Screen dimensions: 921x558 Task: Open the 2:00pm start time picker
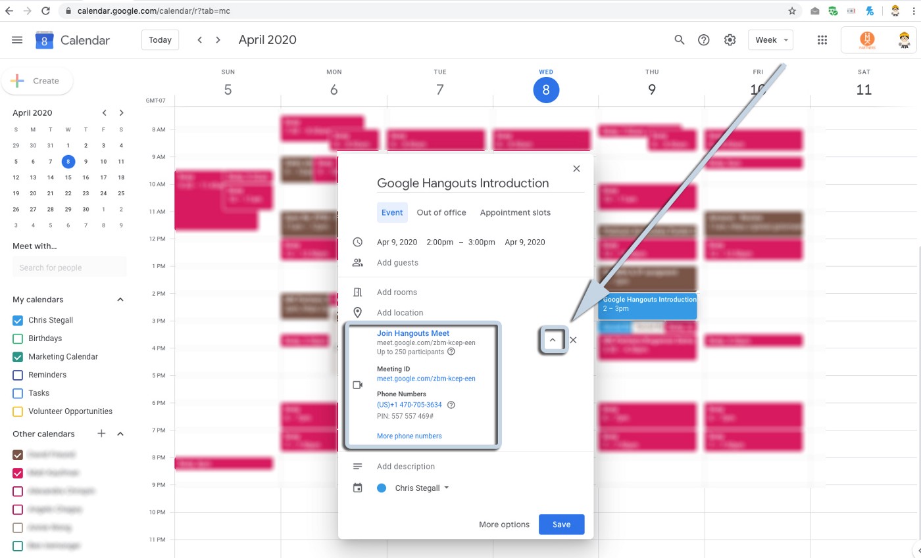pyautogui.click(x=439, y=243)
